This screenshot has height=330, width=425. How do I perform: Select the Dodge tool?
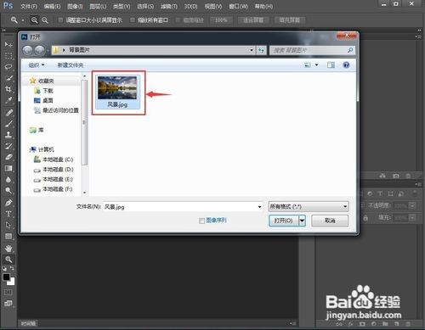(8, 191)
